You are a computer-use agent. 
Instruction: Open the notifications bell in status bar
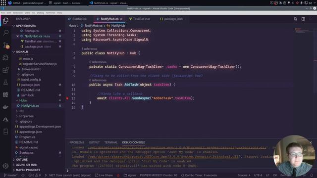(x=312, y=175)
